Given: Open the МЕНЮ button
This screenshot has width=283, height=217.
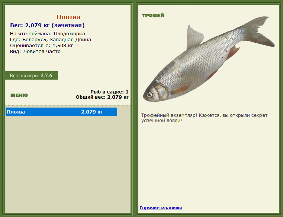Looking at the screenshot, I should click(19, 95).
